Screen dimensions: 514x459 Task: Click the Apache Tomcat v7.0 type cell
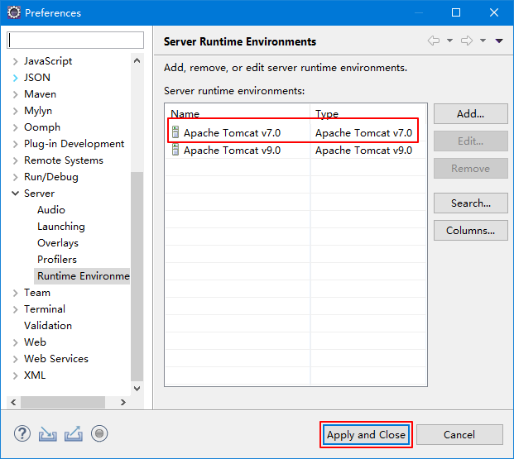363,132
